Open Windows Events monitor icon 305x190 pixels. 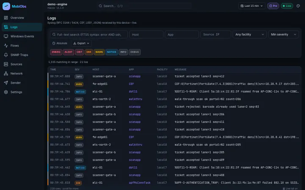click(6, 36)
